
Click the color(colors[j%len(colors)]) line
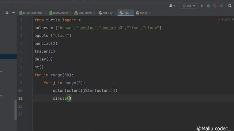85,91
